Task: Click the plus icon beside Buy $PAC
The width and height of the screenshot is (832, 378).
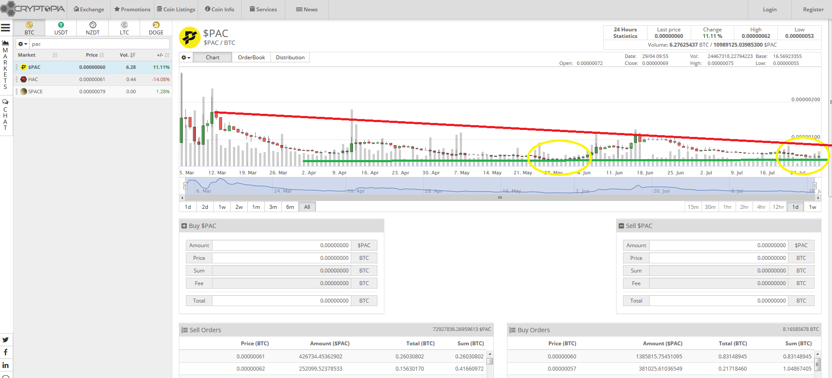Action: click(x=184, y=226)
